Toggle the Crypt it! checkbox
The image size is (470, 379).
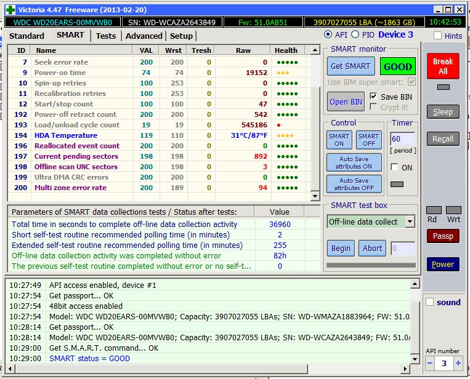pos(373,107)
